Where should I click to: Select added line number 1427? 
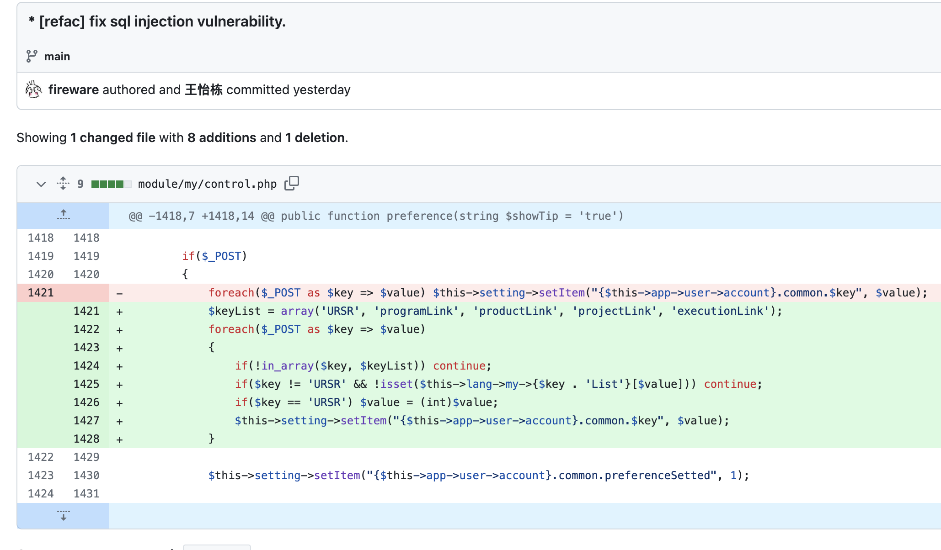click(86, 421)
